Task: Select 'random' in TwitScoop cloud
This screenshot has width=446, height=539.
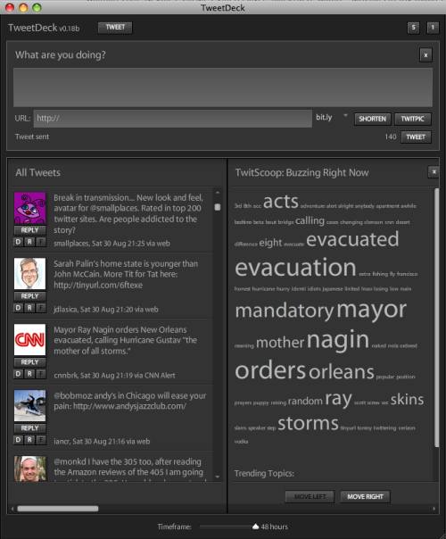Action: (305, 402)
